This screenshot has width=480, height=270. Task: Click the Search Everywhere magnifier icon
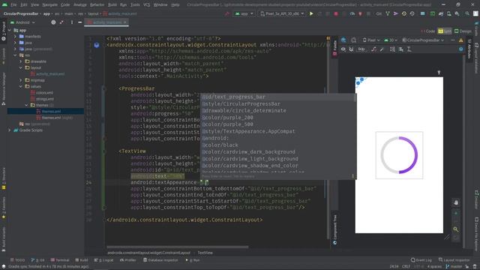(x=467, y=13)
